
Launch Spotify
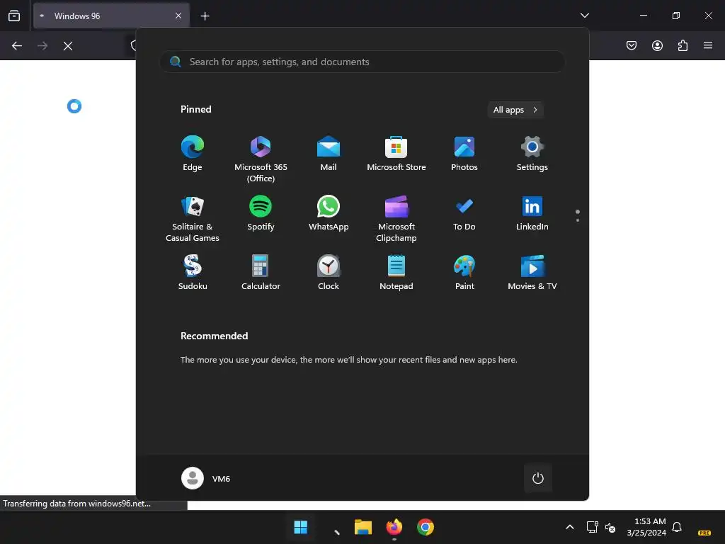(x=261, y=213)
